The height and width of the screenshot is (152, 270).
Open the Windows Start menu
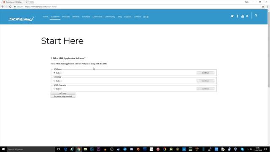coord(3,149)
